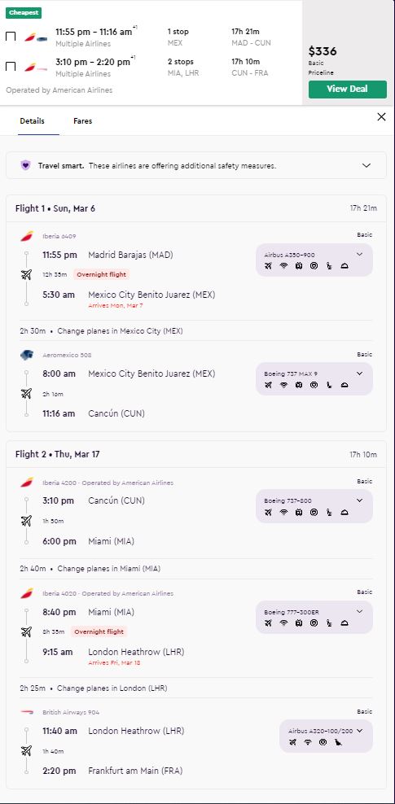Click the Iberia logo next to flight 6409

pyautogui.click(x=27, y=236)
